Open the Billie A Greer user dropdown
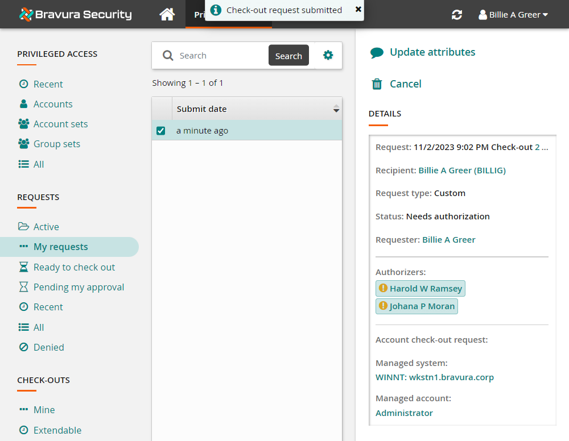569x441 pixels. tap(513, 15)
